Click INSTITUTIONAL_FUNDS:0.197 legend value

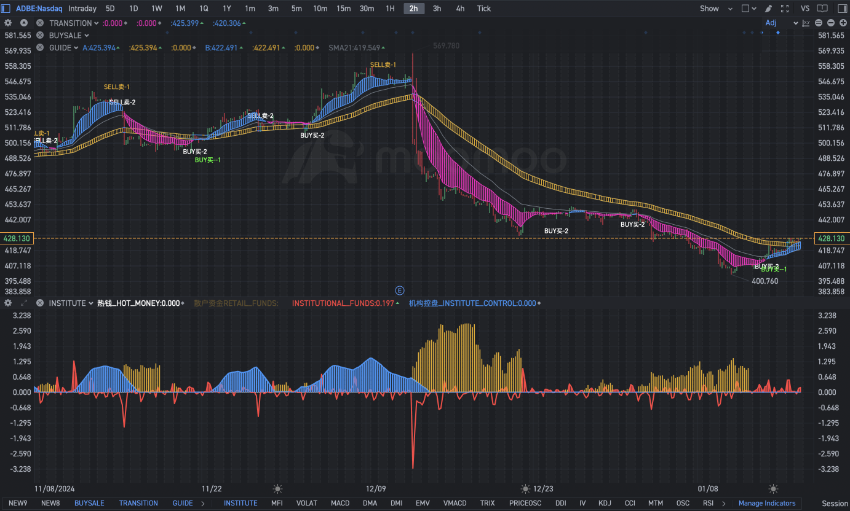pyautogui.click(x=343, y=303)
